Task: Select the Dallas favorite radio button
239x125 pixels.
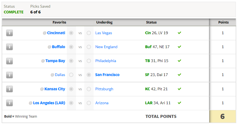Action: point(71,75)
